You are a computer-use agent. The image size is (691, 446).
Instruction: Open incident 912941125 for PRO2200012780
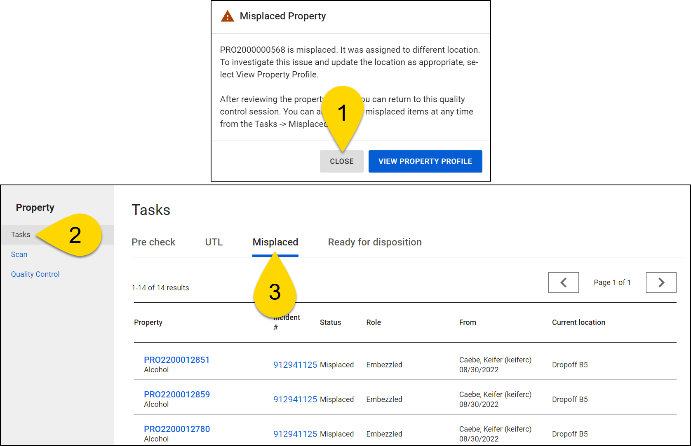click(x=295, y=434)
